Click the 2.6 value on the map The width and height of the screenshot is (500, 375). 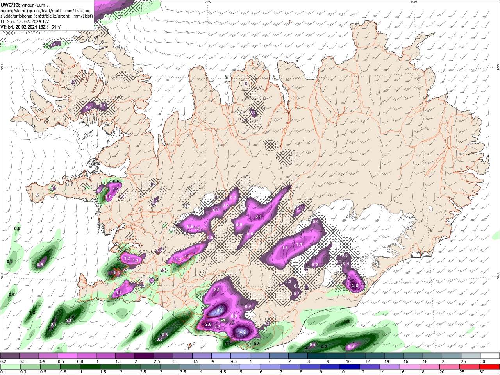(x=208, y=325)
